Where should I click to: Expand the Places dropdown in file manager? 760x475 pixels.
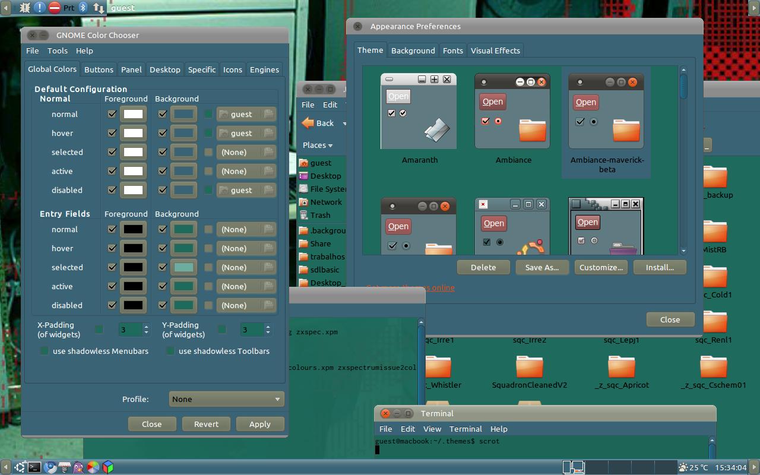[318, 145]
